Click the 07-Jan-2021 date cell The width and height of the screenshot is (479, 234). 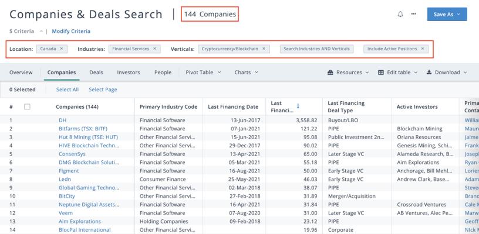245,129
